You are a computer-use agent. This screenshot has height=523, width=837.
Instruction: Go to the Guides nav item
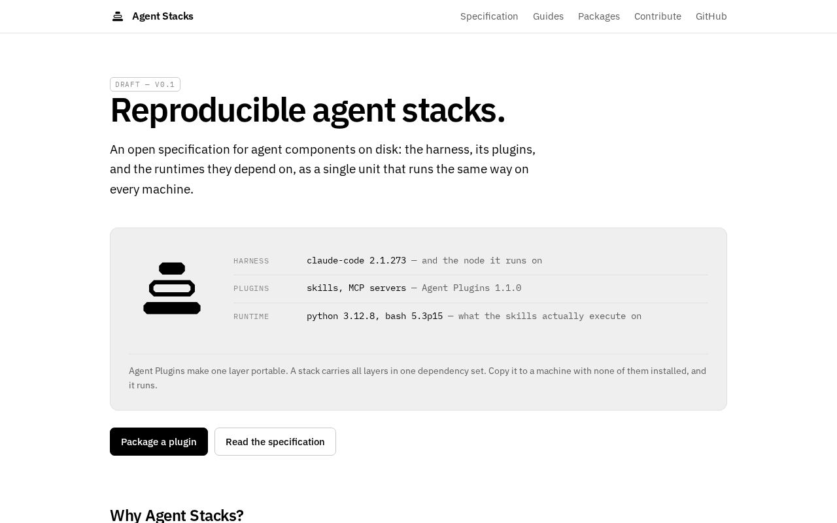pos(548,16)
